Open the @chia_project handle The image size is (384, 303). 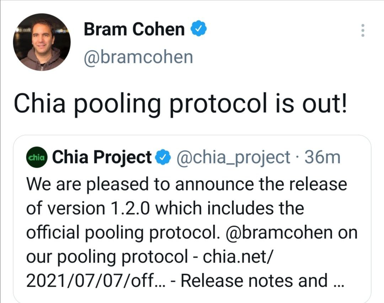233,157
